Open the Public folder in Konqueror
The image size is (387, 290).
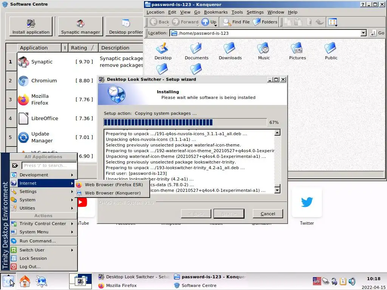331,51
